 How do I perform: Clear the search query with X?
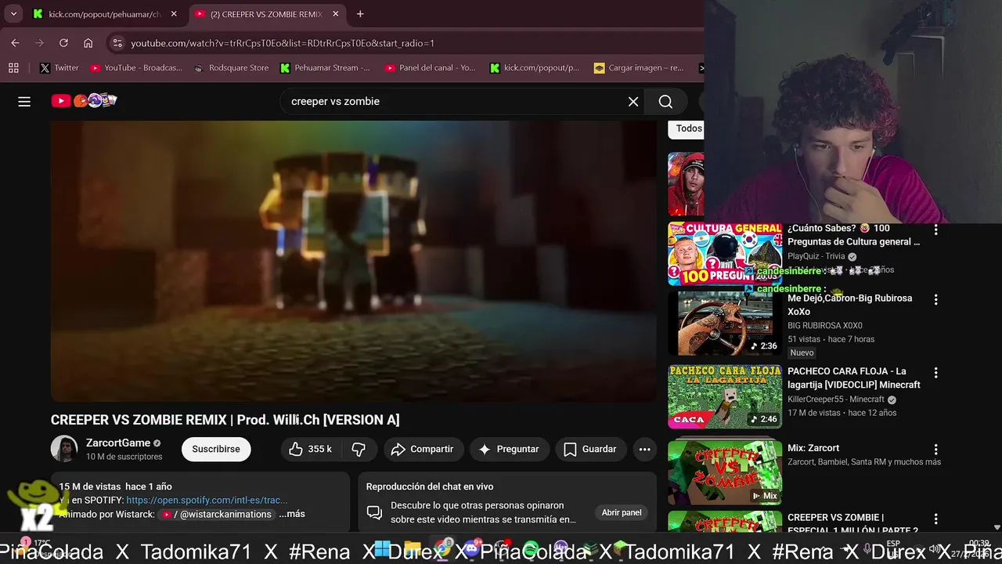(x=633, y=101)
